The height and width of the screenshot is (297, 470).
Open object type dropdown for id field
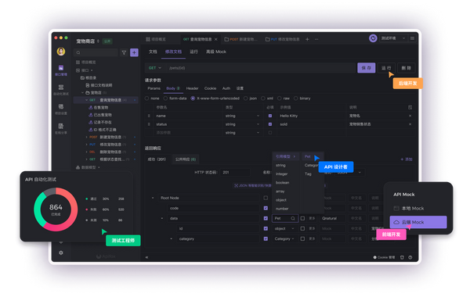(284, 228)
